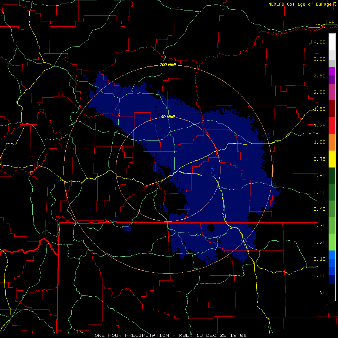
Task: Click the 3.00 legend value
Action: [x=320, y=59]
